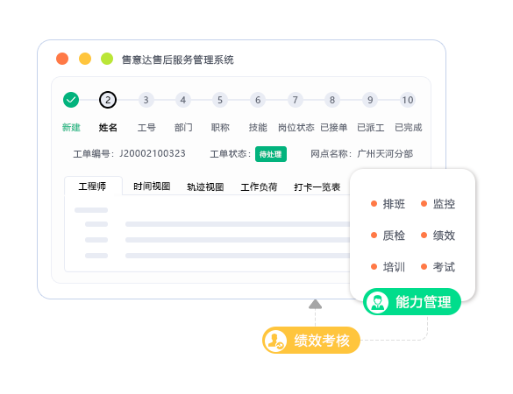Click the person icon in 能力管理 badge

click(378, 302)
